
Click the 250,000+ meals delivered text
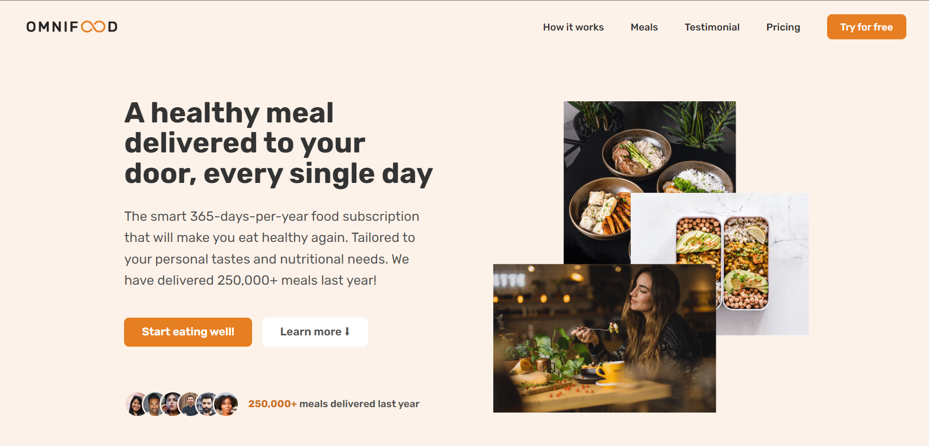point(334,404)
